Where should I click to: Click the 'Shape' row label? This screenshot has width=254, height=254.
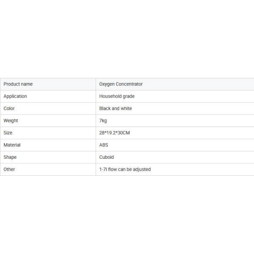[x=10, y=157]
